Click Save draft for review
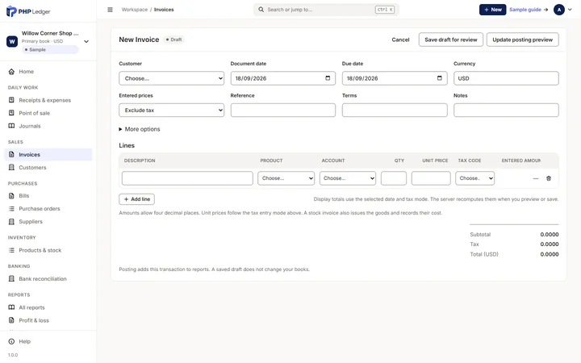The image size is (581, 363). [451, 40]
